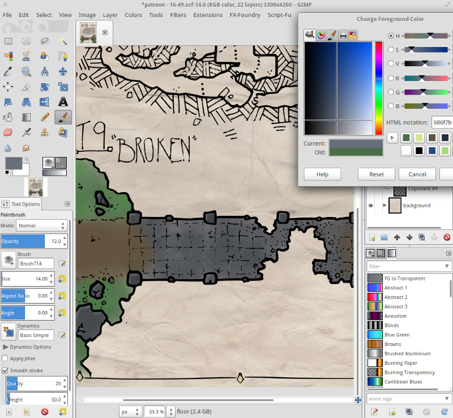Select the Rectangle Select tool

point(8,40)
